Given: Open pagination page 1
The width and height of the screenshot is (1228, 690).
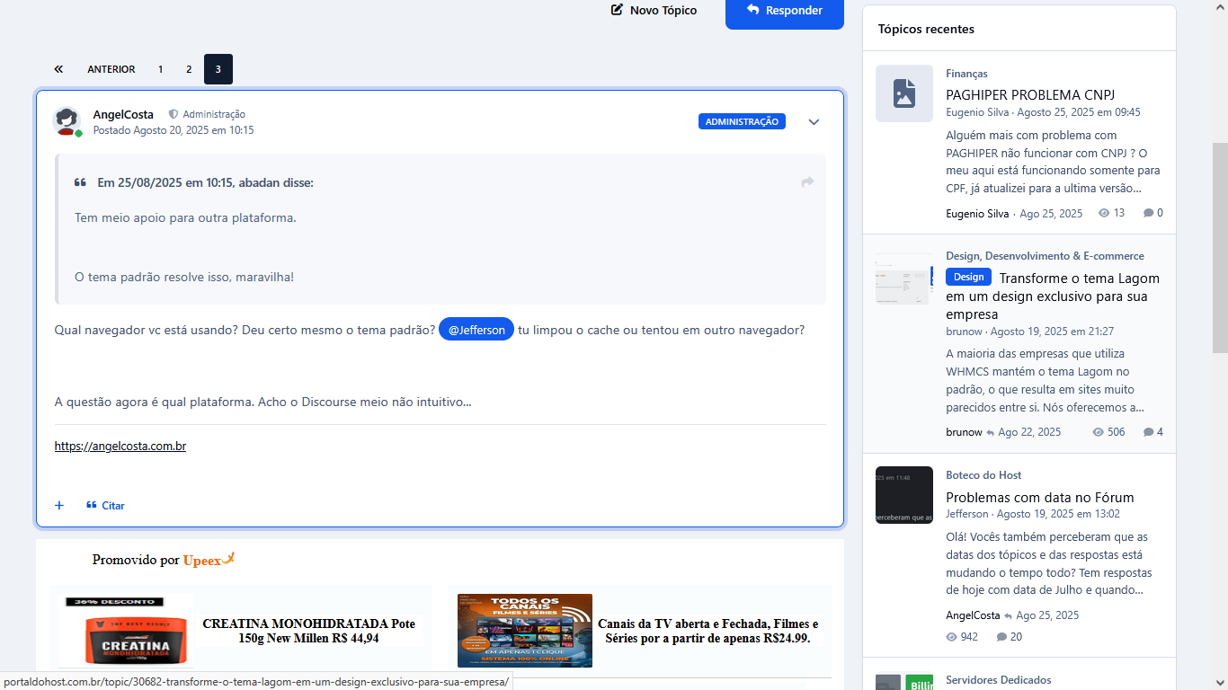Looking at the screenshot, I should pos(160,69).
